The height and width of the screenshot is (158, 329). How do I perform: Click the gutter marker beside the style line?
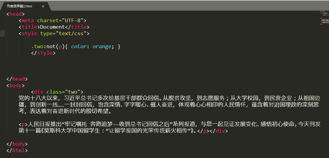(2, 33)
